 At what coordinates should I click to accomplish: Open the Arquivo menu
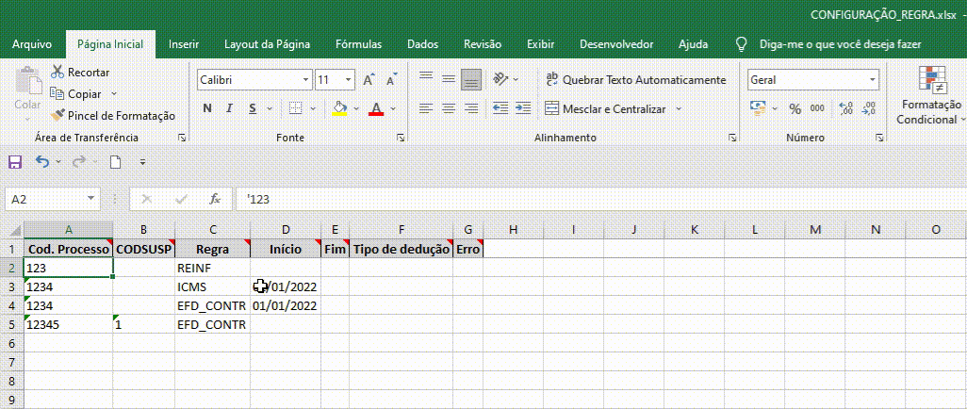point(31,44)
